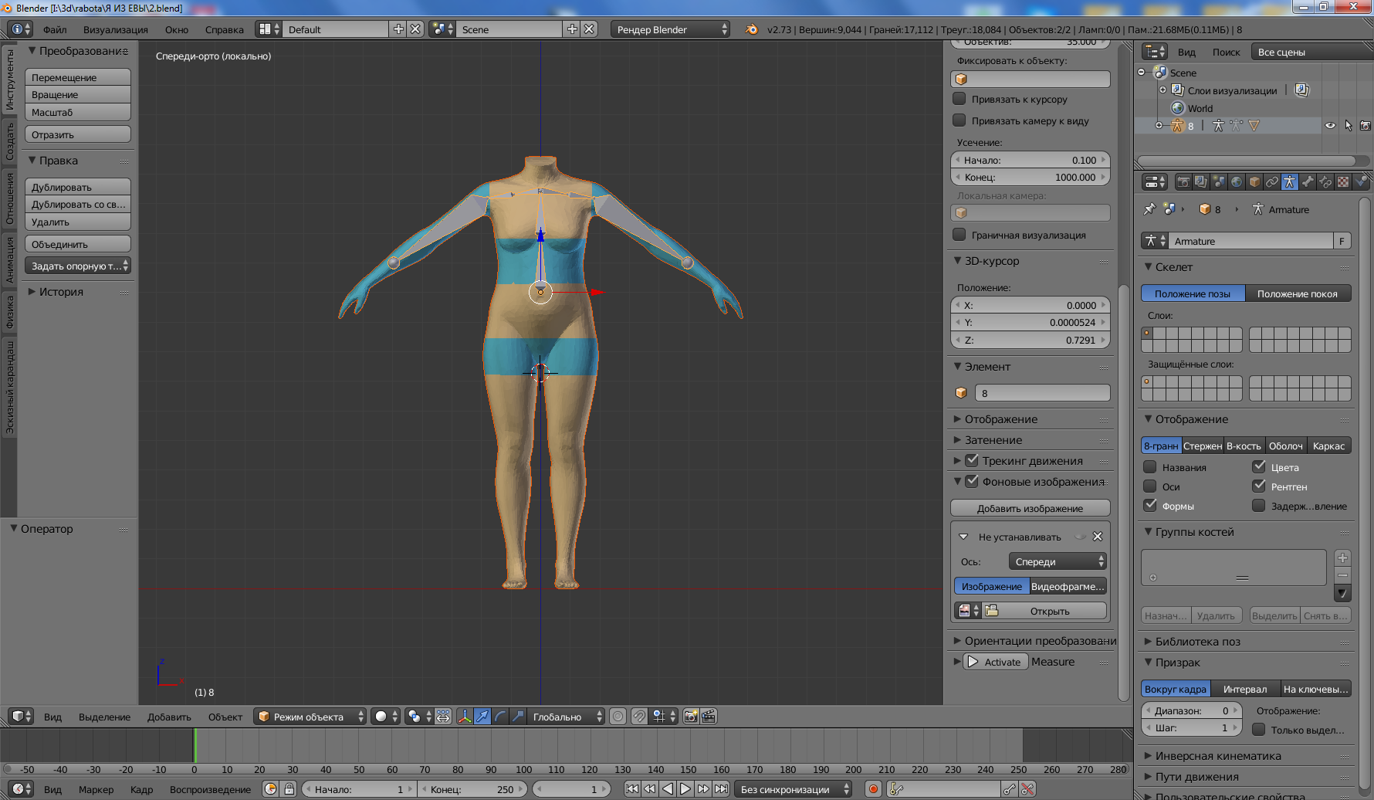Open the Render properties tab (camera icon)
Image resolution: width=1374 pixels, height=800 pixels.
[1183, 182]
